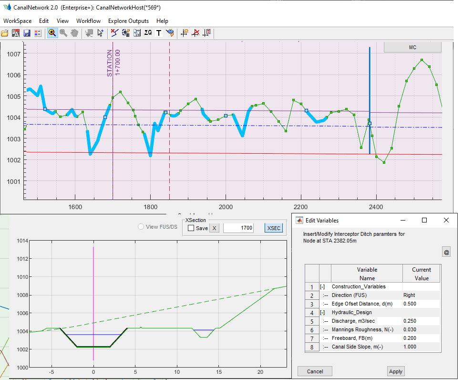Click the XSEC button
463x380 pixels.
[274, 228]
